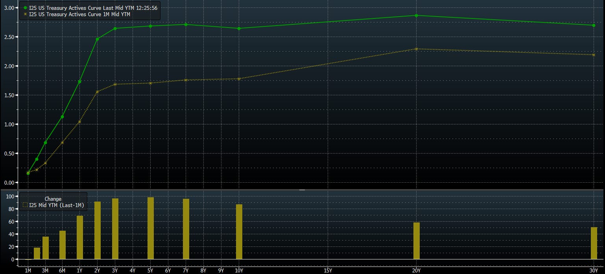Select the yellow 6M asterisk point

tap(62, 143)
